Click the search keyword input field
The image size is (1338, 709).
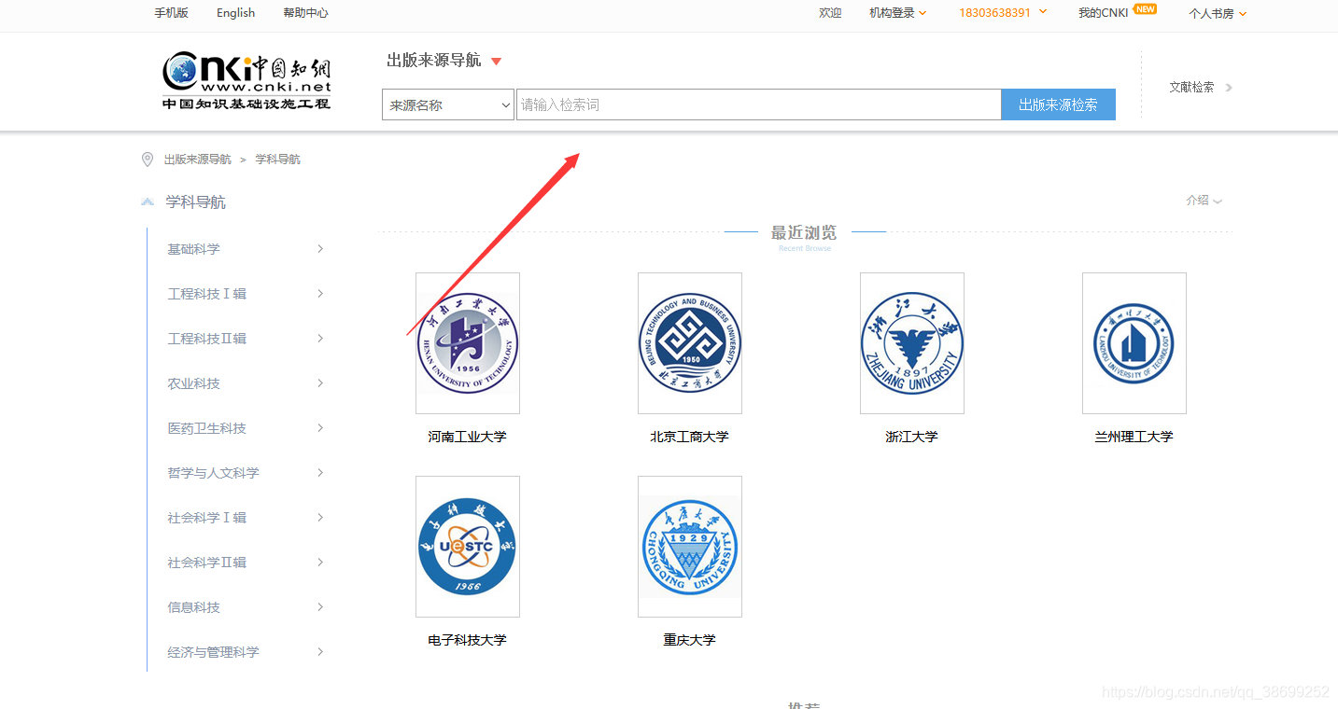[759, 104]
